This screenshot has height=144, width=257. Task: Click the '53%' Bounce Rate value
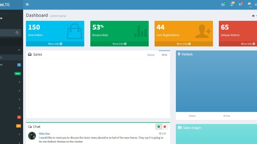click(98, 27)
